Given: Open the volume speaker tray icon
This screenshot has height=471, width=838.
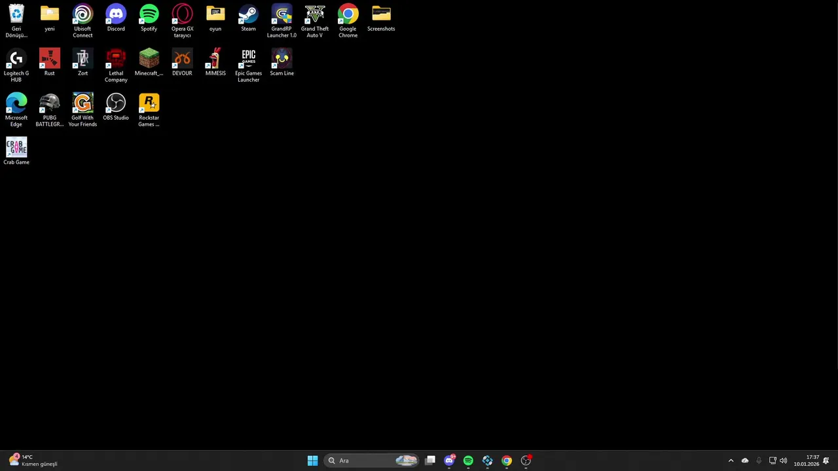Looking at the screenshot, I should pyautogui.click(x=784, y=461).
